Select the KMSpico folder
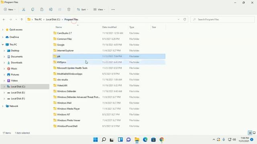257x144 pixels. click(109, 62)
